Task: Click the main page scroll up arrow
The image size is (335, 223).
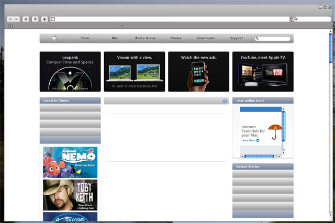Action: pyautogui.click(x=330, y=31)
